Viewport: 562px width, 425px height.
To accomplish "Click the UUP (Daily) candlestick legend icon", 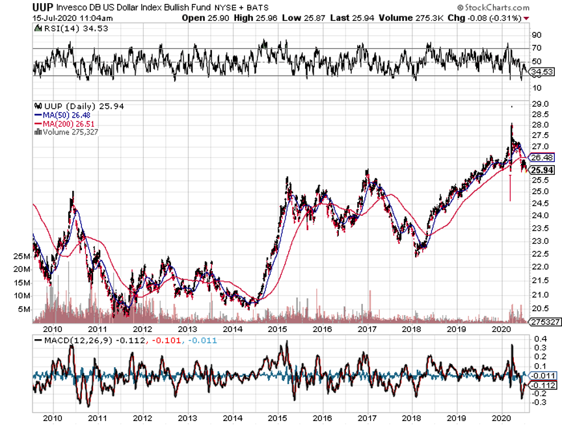I will coord(36,106).
